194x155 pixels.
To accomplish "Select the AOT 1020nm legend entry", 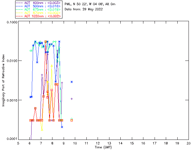I will [38, 16].
